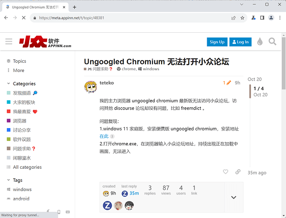Open the Chrome Labs flask icon
286x218 pixels.
[253, 18]
